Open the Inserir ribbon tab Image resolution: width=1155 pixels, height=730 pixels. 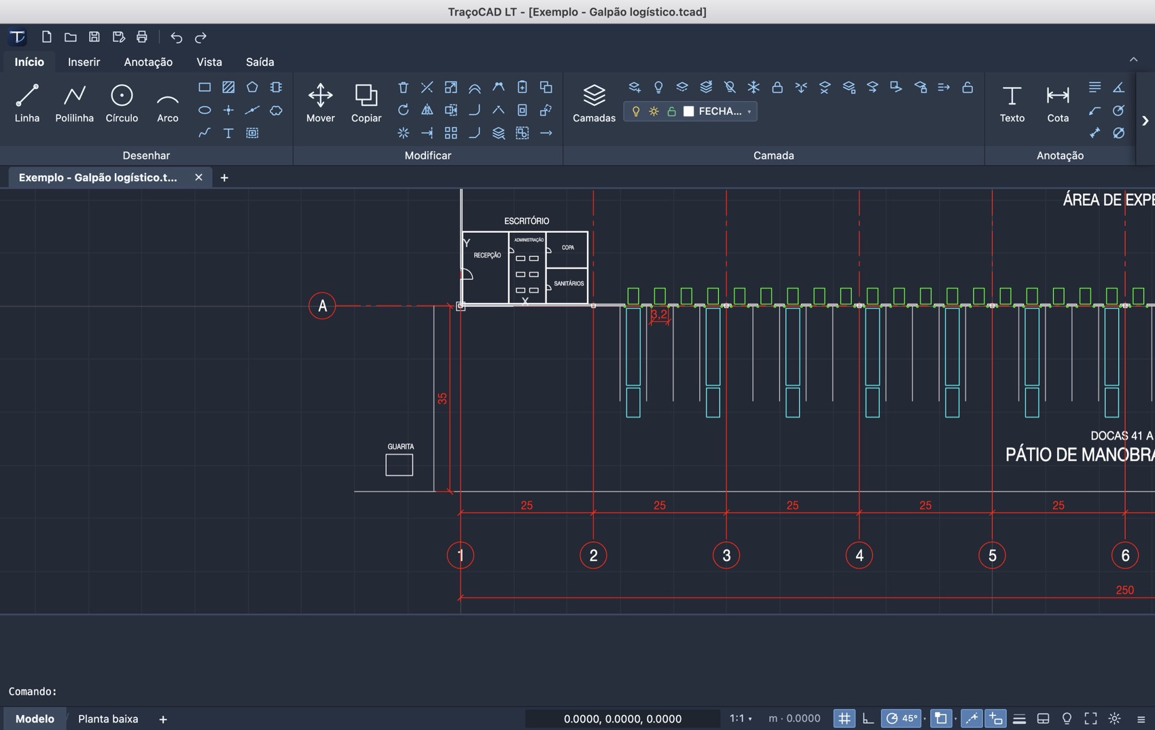(84, 62)
